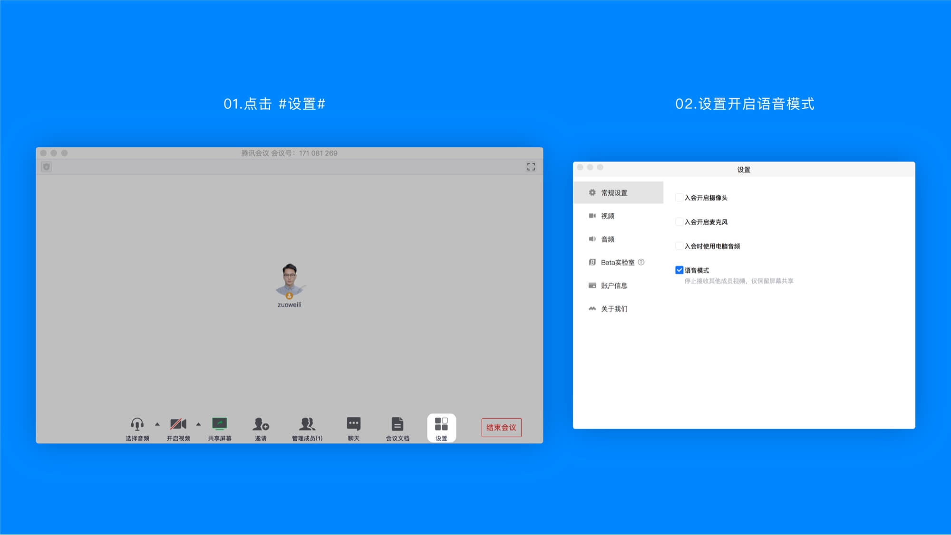Viewport: 951px width, 535px height.
Task: Click the 开启视频 camera icon
Action: tap(178, 423)
